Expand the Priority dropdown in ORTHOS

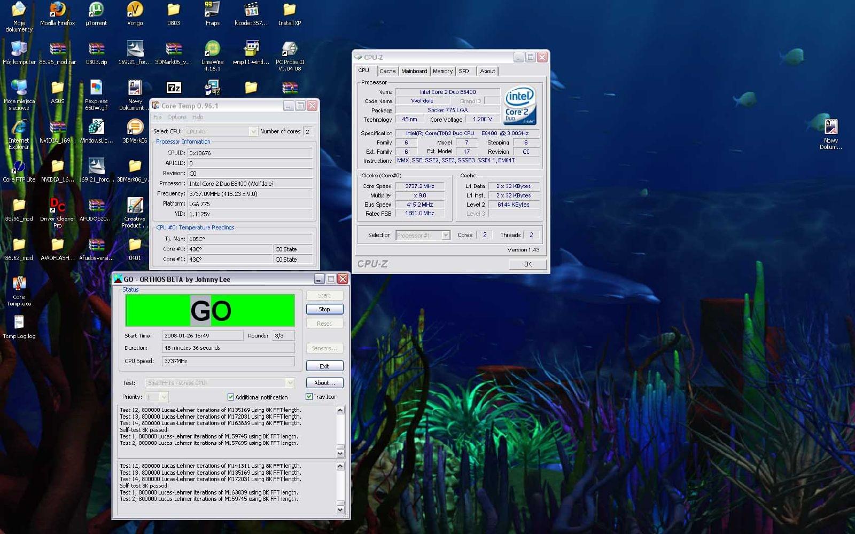pos(164,397)
